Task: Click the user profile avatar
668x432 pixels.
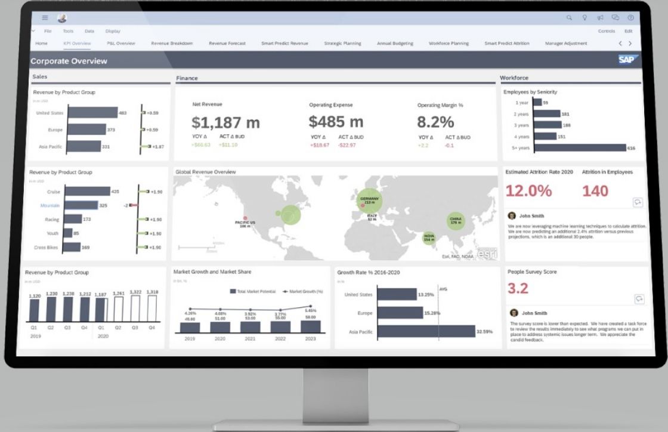Action: click(62, 18)
